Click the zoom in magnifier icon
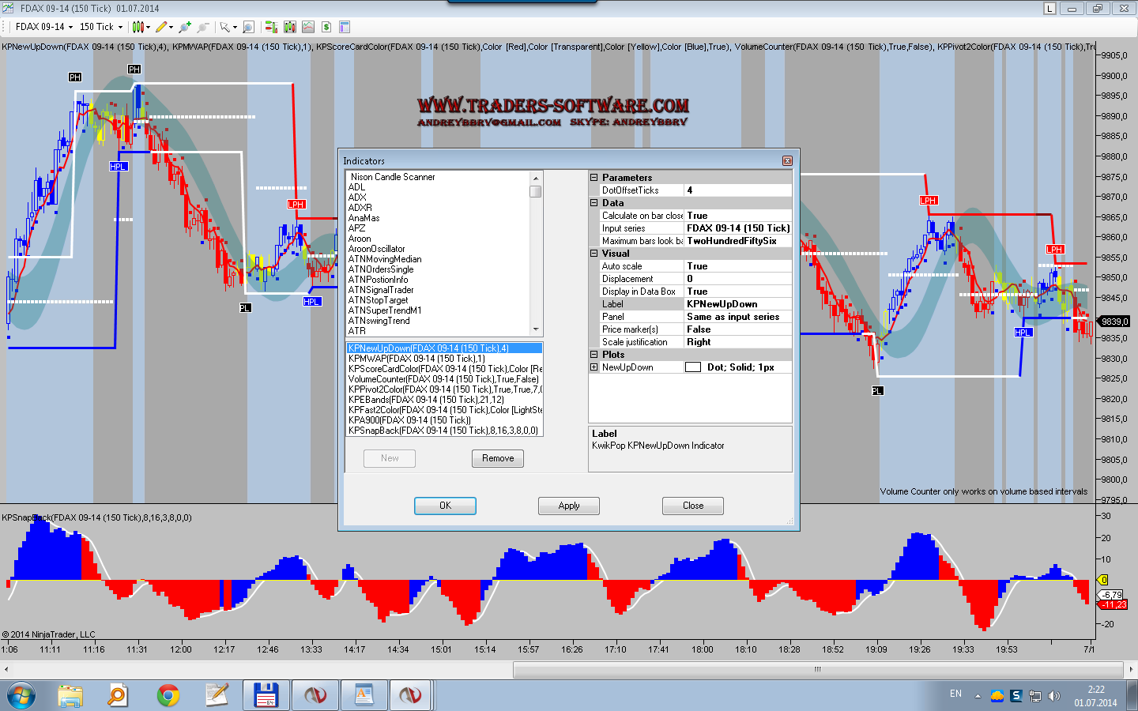 click(184, 27)
